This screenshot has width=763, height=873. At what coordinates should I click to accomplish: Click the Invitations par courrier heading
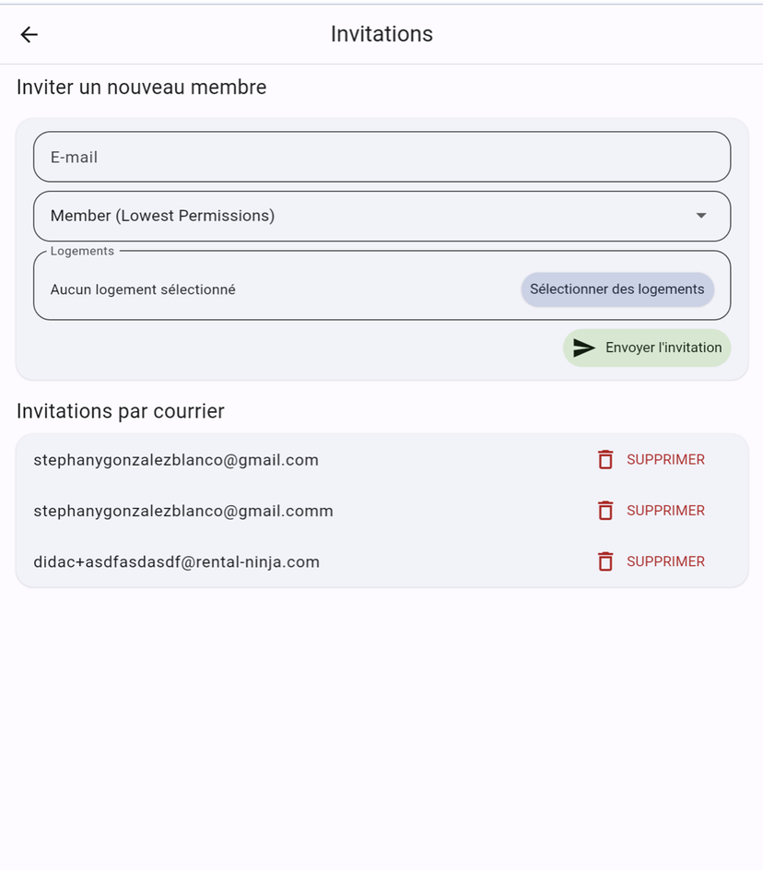click(120, 411)
